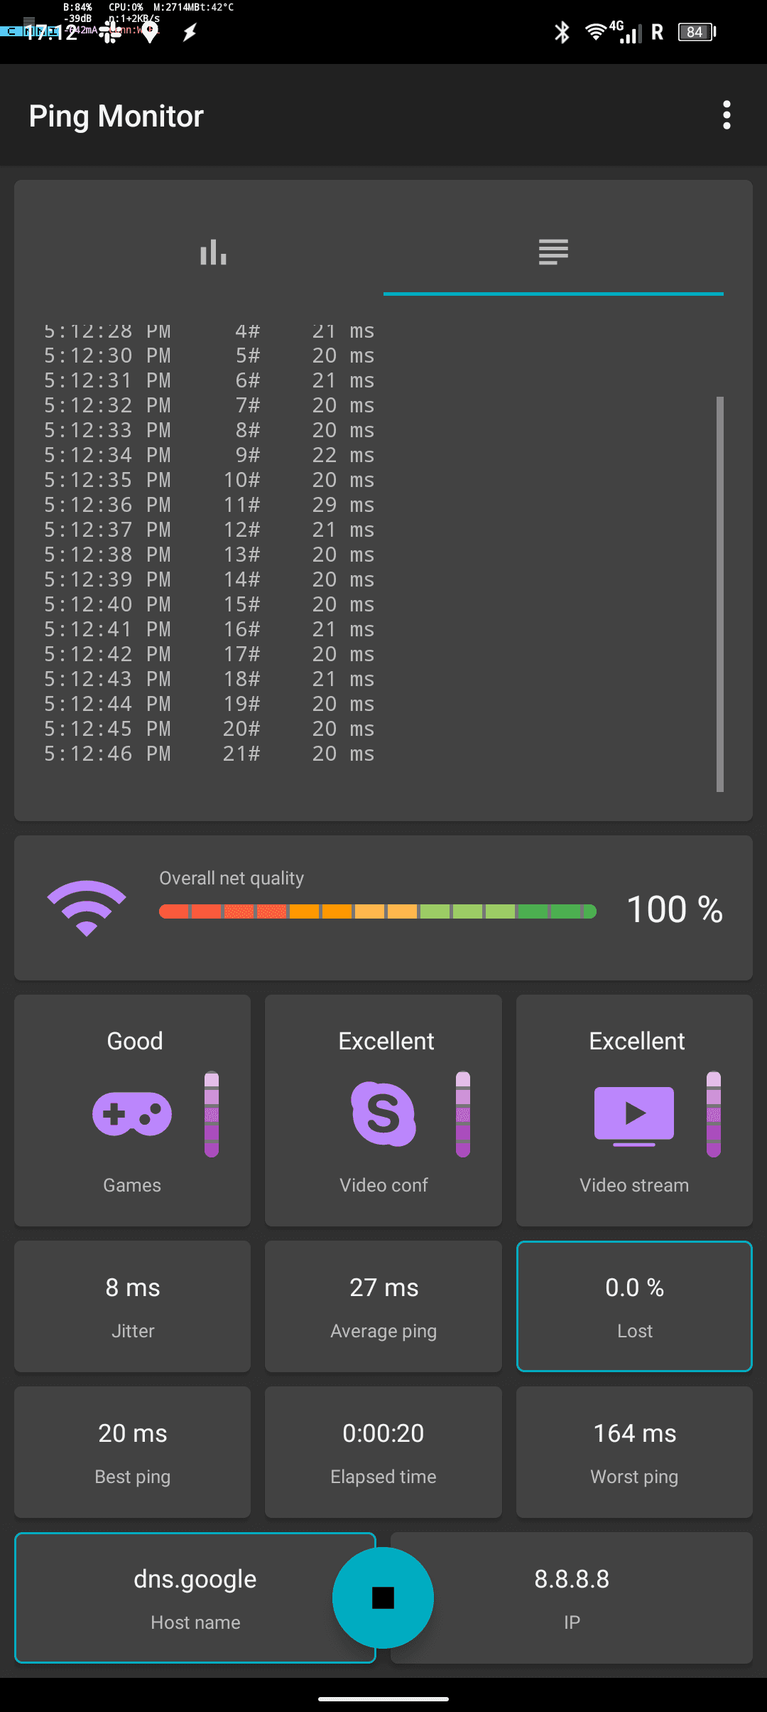Tap the Skype Video conf icon

383,1113
